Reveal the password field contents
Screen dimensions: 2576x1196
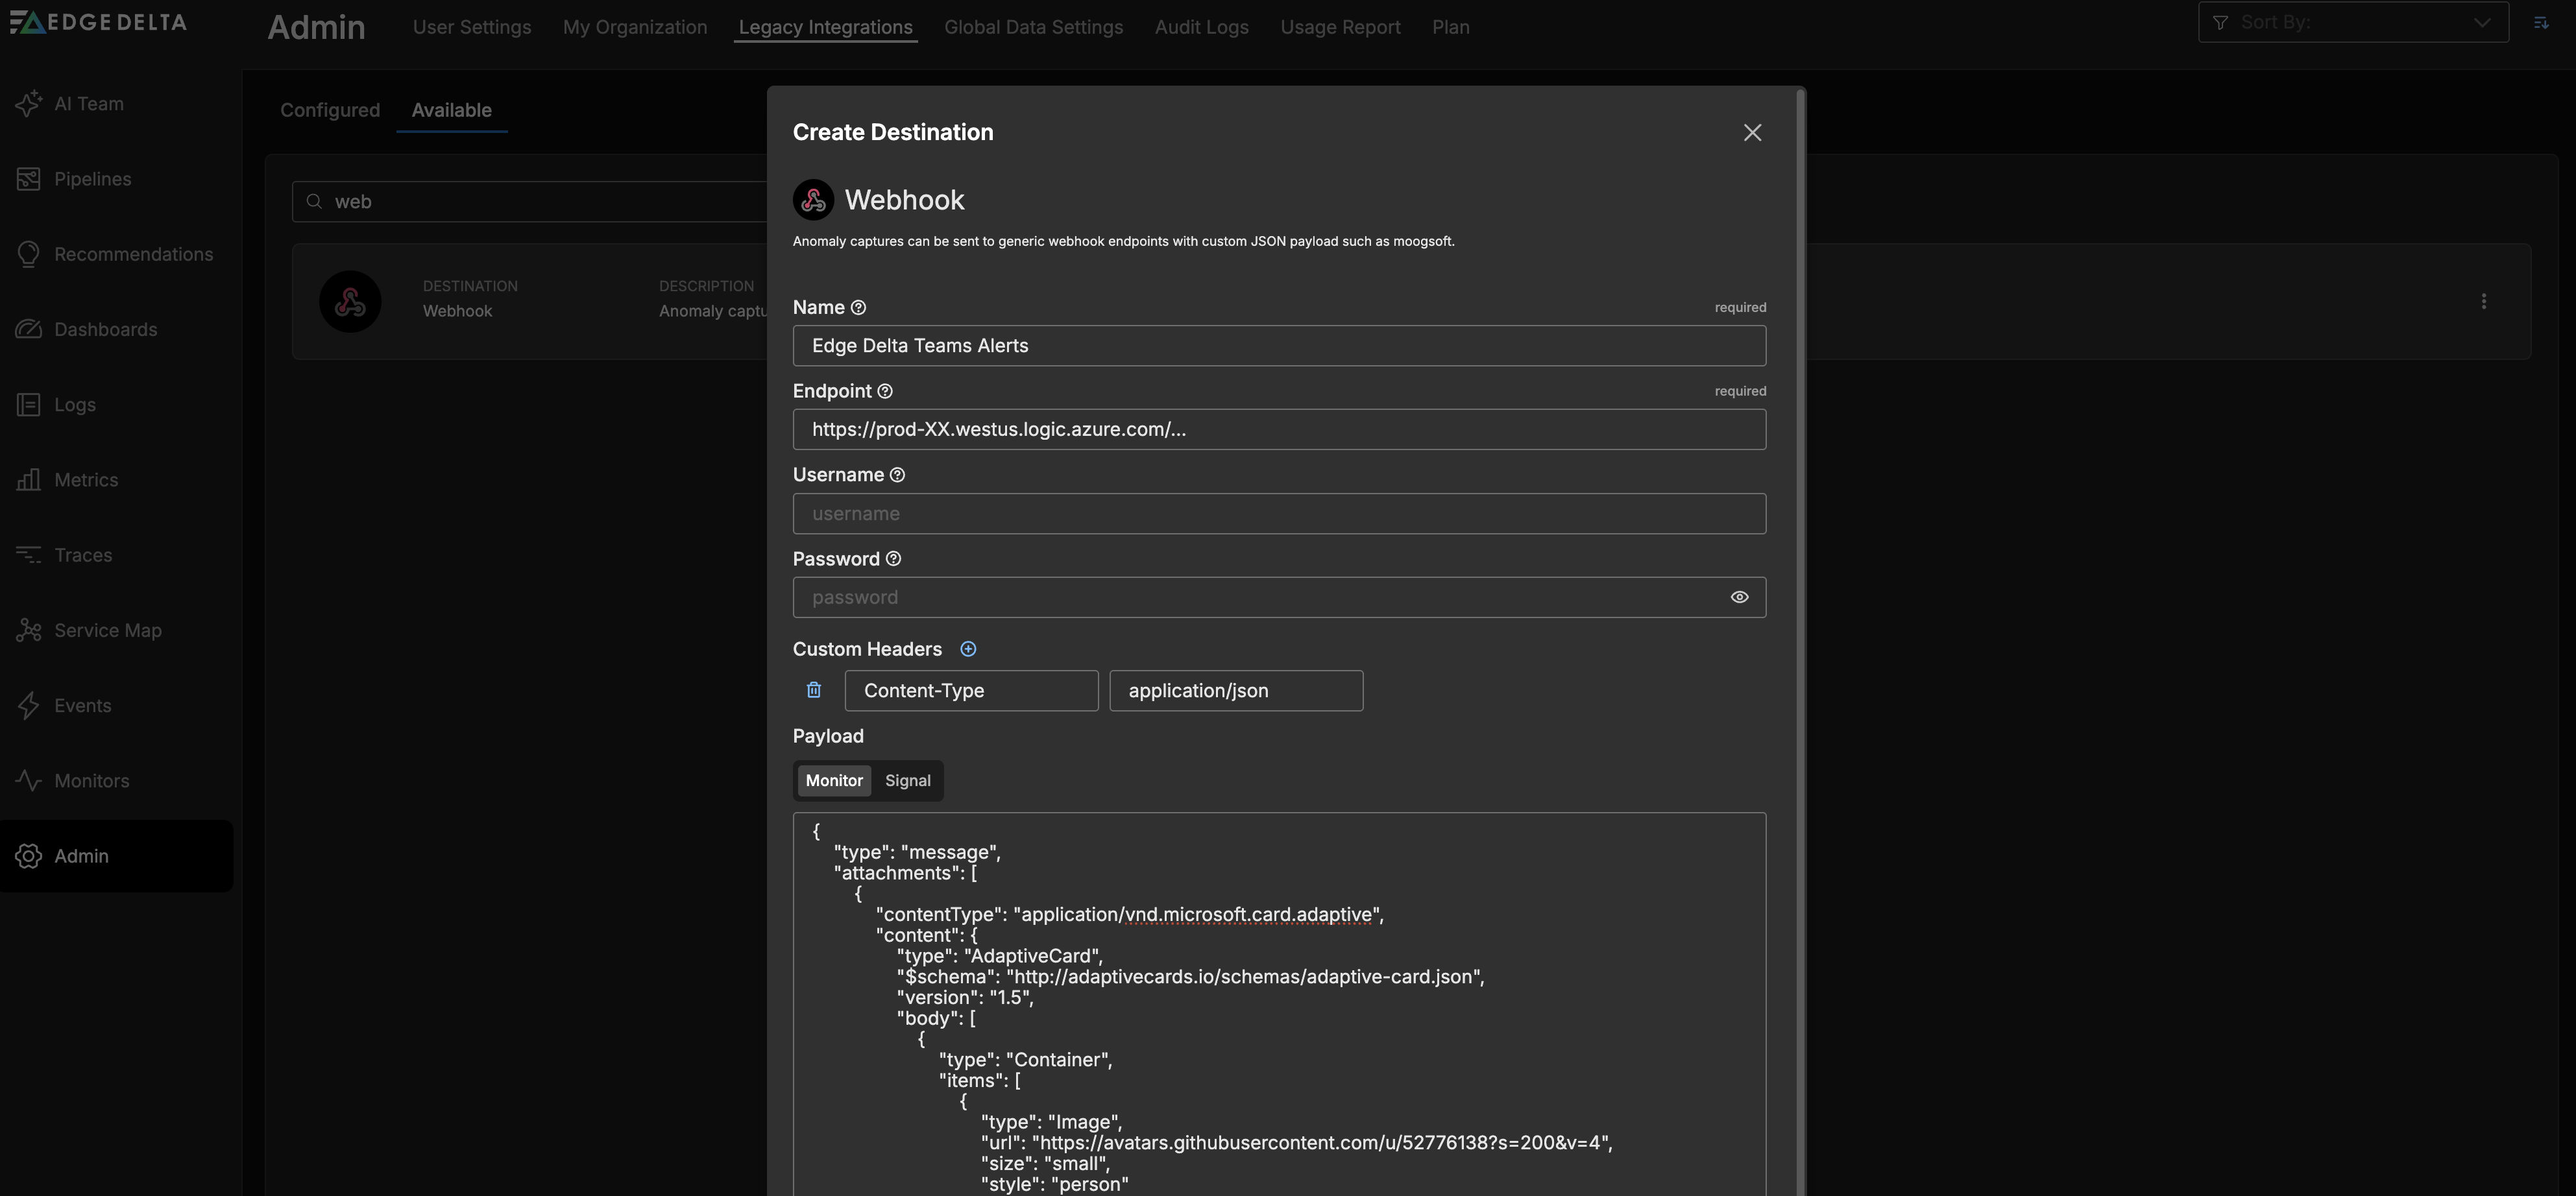[1739, 597]
